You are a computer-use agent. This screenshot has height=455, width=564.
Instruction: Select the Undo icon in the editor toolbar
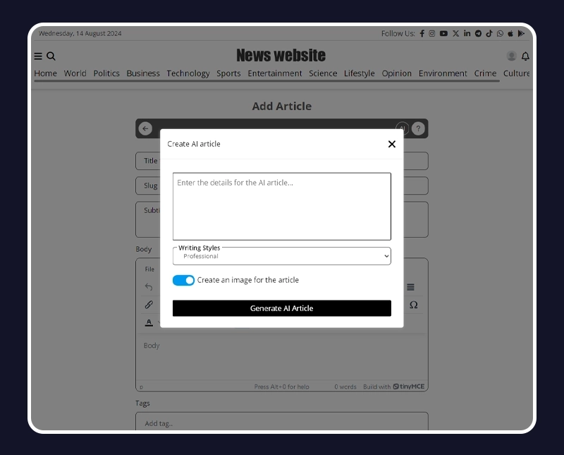tap(149, 287)
